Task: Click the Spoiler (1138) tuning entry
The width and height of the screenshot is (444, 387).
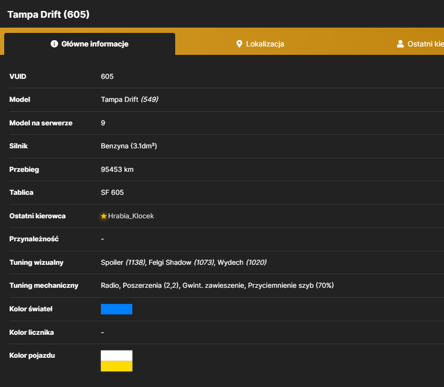Action: [x=123, y=262]
